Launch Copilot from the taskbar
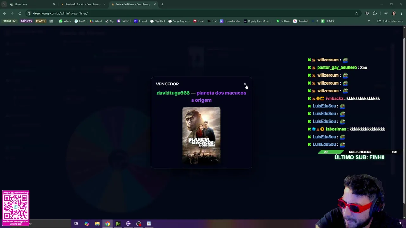The width and height of the screenshot is (406, 228). point(87,224)
